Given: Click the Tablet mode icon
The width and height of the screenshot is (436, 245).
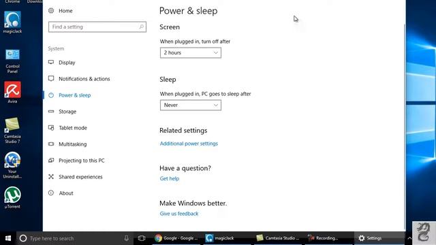Looking at the screenshot, I should pyautogui.click(x=51, y=128).
